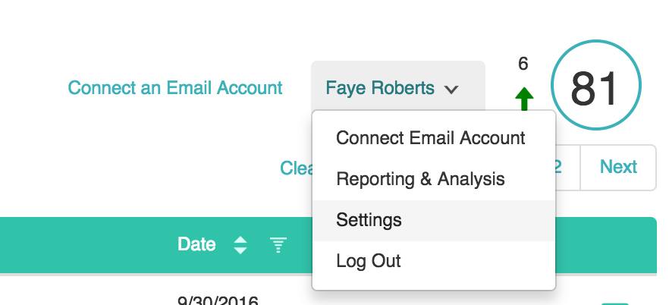Choose Log Out from the user menu
This screenshot has width=669, height=305.
click(x=369, y=261)
